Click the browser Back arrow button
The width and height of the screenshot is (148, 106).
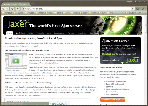pos(4,9)
